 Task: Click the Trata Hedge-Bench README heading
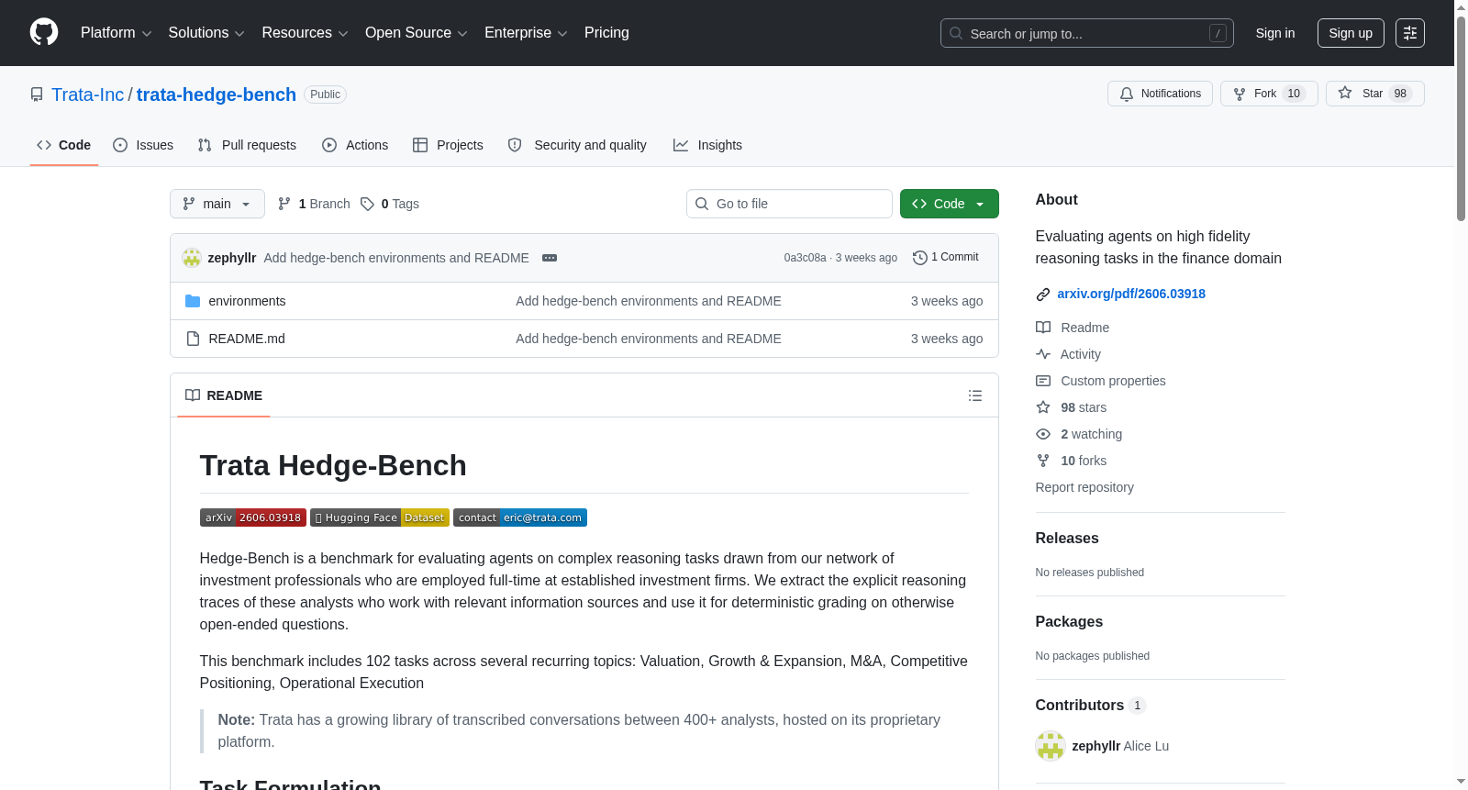(x=333, y=466)
